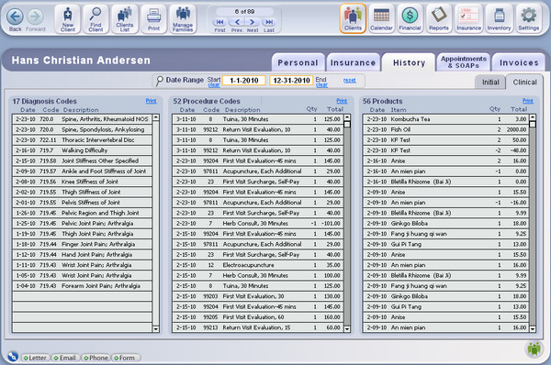The width and height of the screenshot is (551, 365).
Task: Print the Products list
Action: pos(527,101)
